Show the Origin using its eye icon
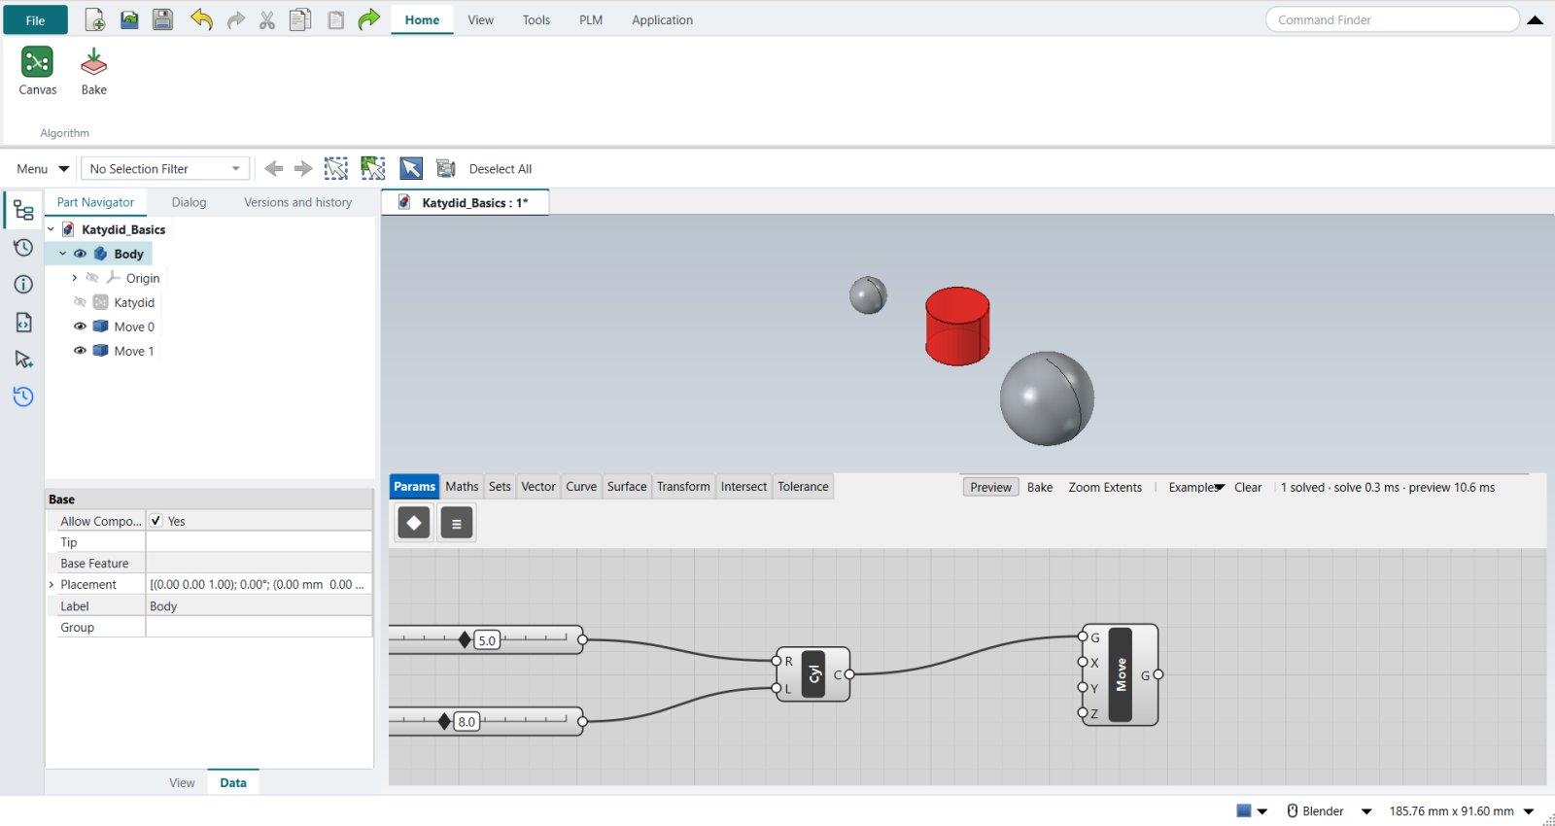 (x=92, y=278)
